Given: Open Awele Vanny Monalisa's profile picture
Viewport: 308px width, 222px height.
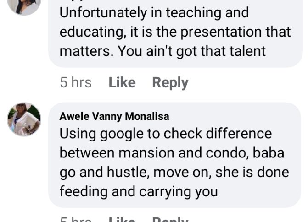Looking at the screenshot, I should click(x=24, y=119).
